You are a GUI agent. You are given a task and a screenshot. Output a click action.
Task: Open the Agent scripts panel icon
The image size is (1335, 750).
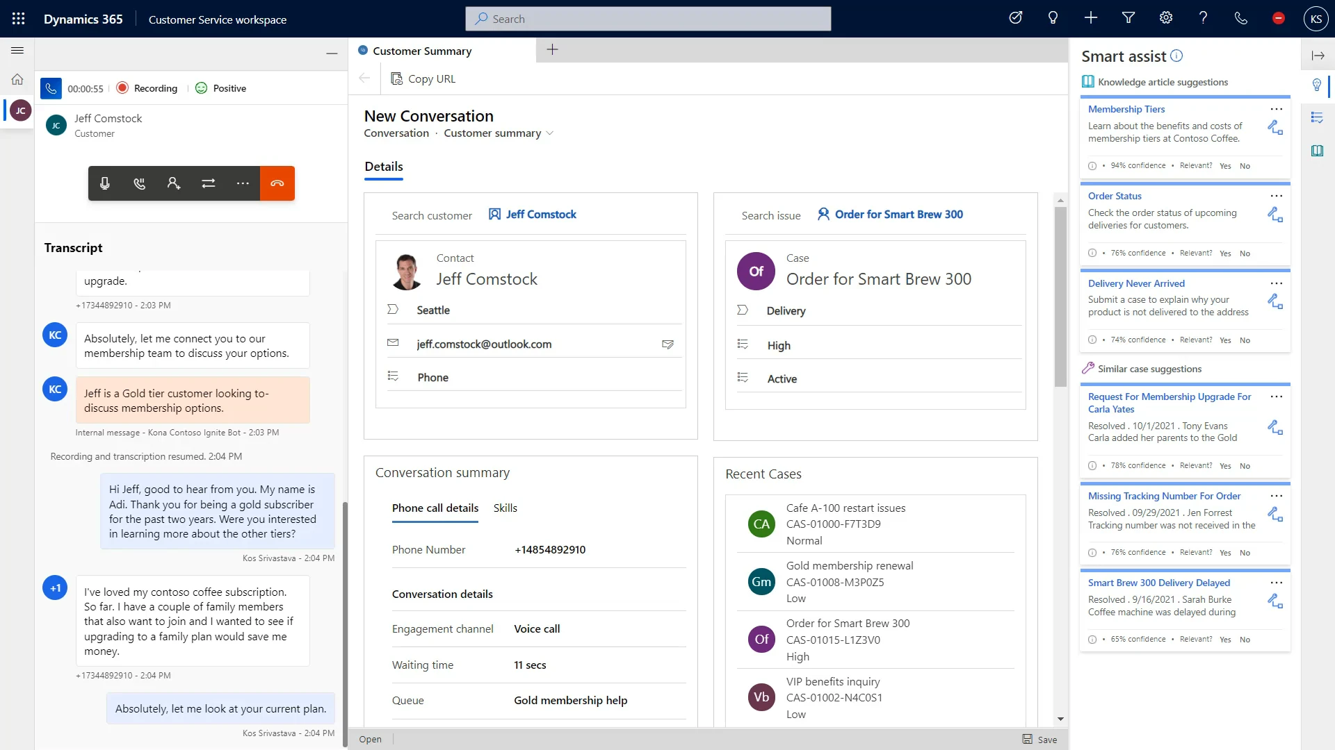point(1318,118)
